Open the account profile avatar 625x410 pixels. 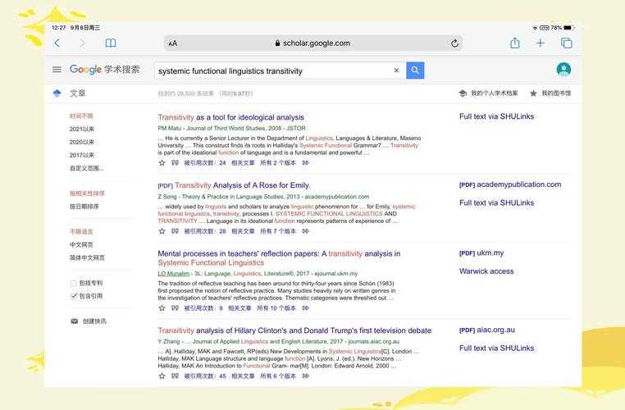[563, 70]
